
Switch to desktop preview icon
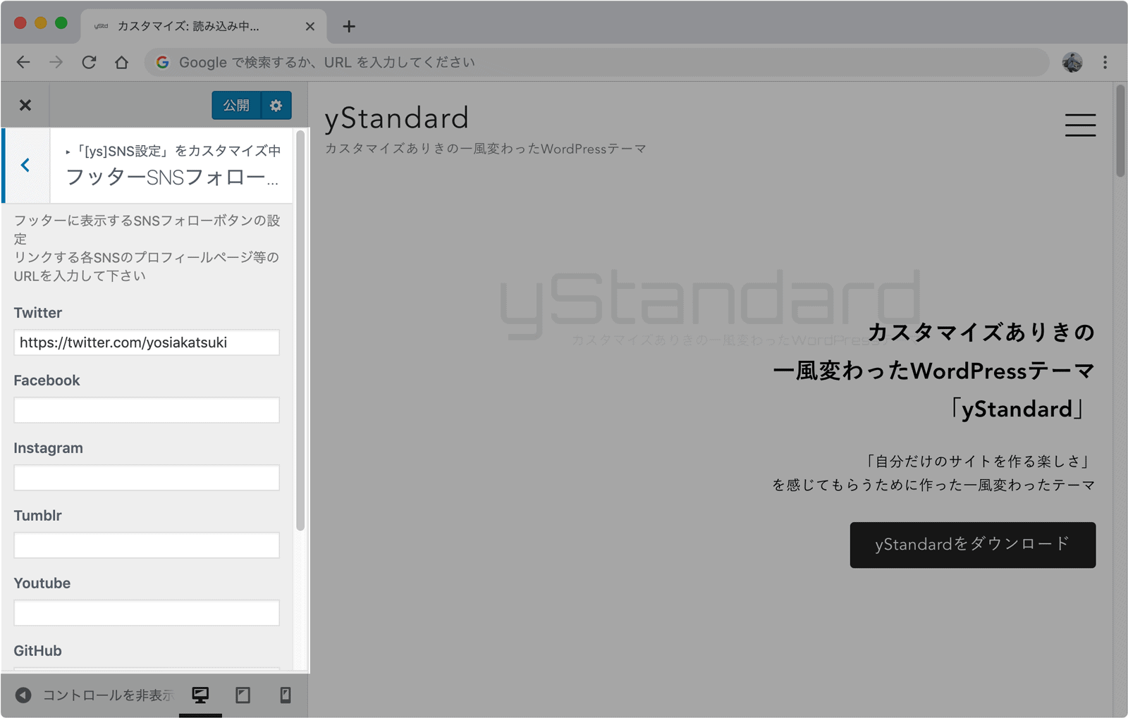200,695
